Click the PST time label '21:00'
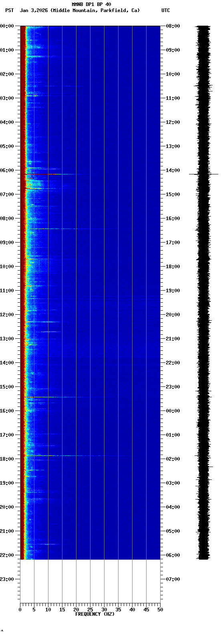Viewport: 221px width, 635px height. [6, 531]
